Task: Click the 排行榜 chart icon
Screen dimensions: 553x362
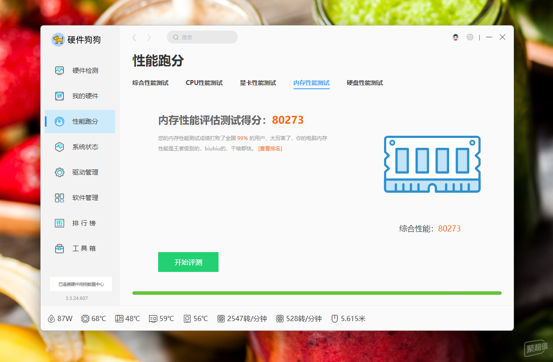Action: [x=59, y=223]
